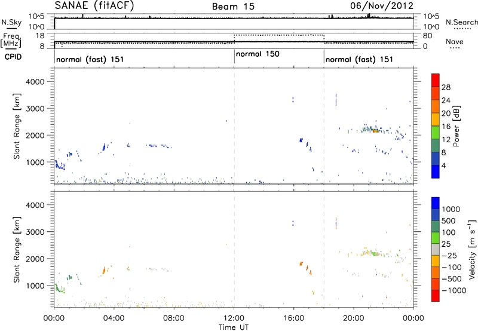The height and width of the screenshot is (331, 478).
Task: Select the 16:00 time axis tick label
Action: [x=294, y=318]
